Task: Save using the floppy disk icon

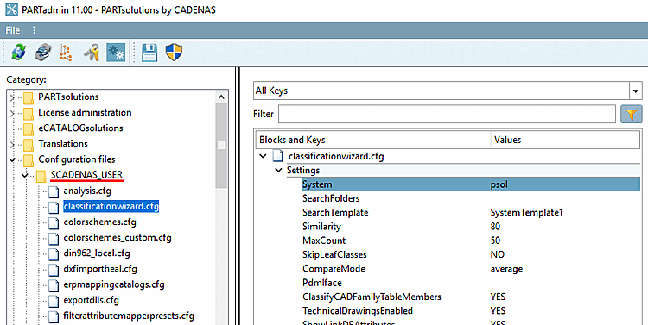Action: [x=149, y=53]
